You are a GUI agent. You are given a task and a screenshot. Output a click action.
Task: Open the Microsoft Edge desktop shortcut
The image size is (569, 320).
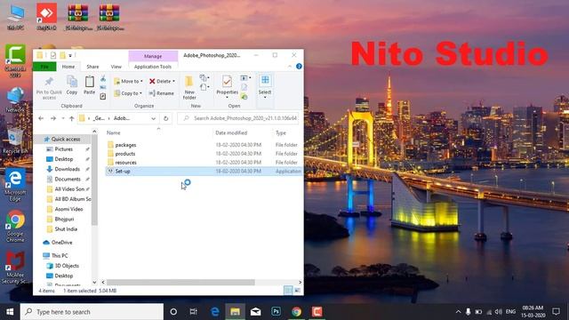(15, 185)
